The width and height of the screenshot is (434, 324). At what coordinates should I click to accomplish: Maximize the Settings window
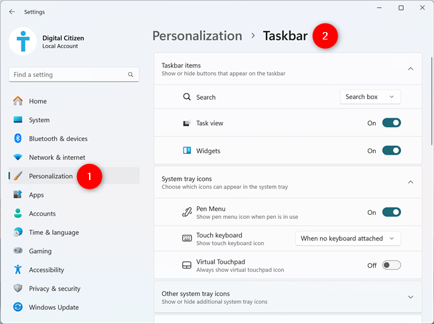(401, 8)
